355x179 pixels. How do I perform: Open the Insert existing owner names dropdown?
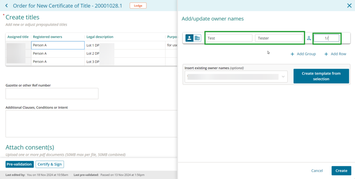(x=236, y=77)
